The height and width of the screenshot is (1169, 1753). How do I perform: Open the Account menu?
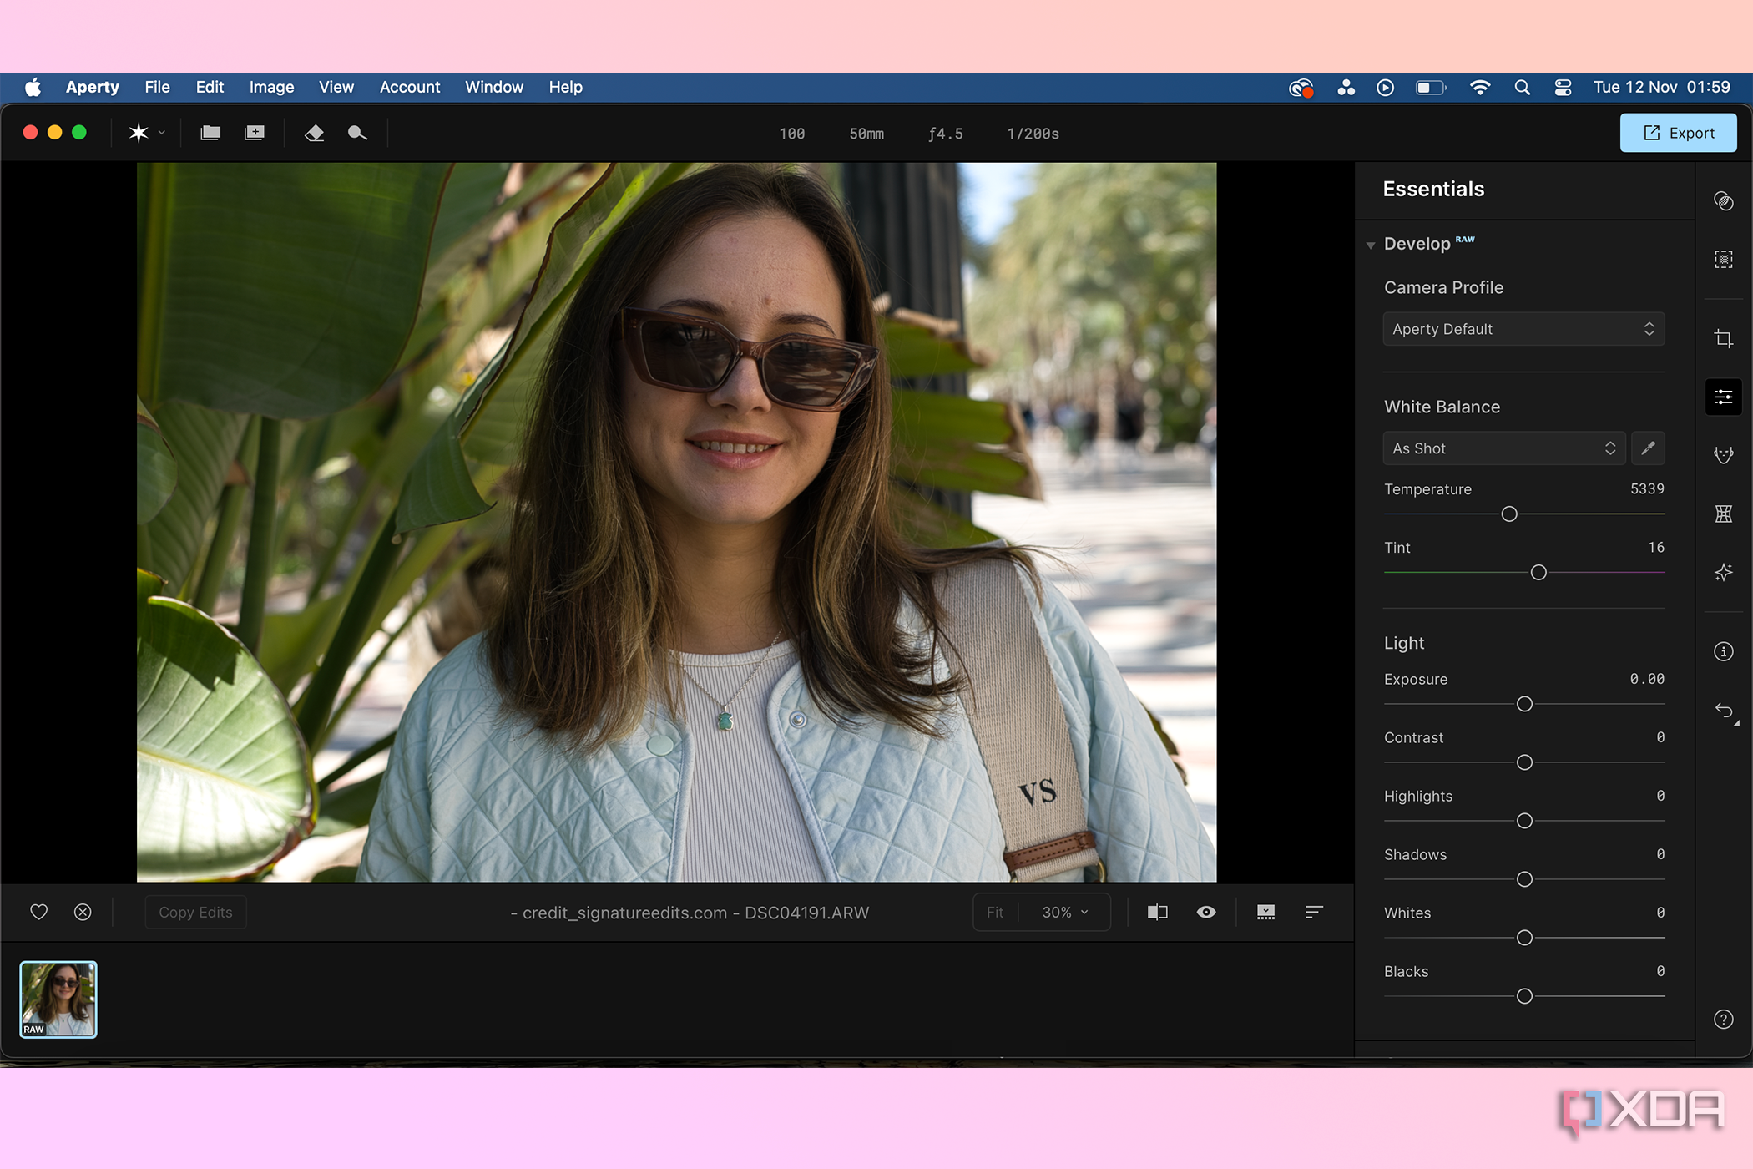click(409, 87)
